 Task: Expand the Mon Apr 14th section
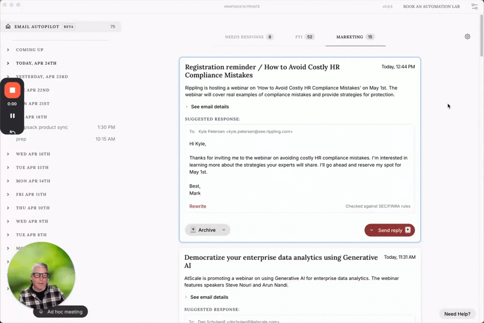coord(8,181)
